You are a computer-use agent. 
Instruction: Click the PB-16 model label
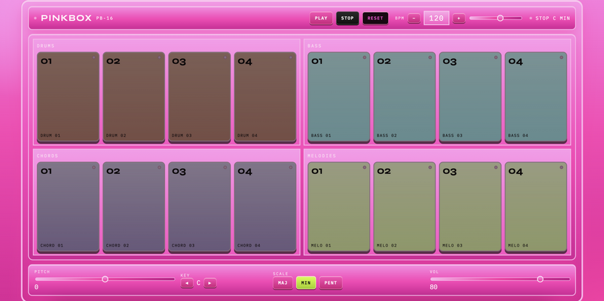(105, 18)
